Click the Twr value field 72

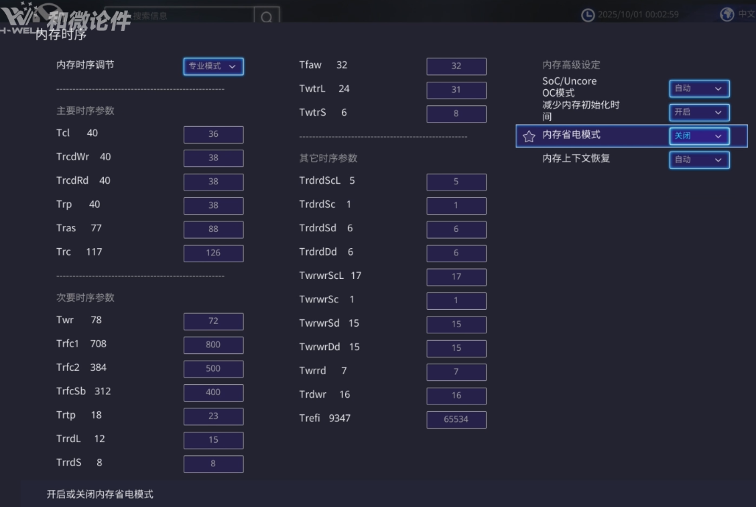pyautogui.click(x=214, y=321)
